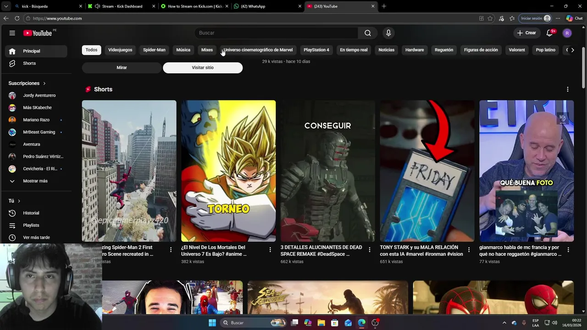
Task: Open the Dead Space CONSEGUIR short thumbnail
Action: pos(328,171)
